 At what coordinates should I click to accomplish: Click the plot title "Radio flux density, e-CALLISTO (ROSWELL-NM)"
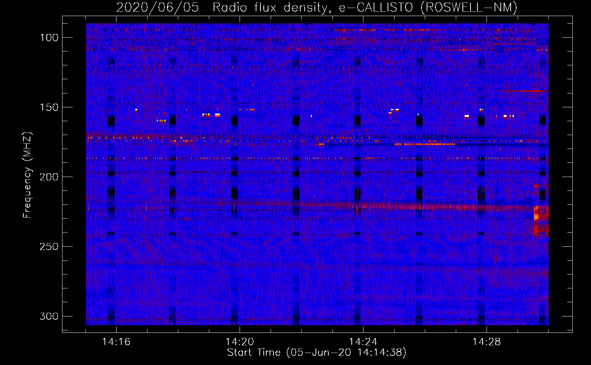(x=365, y=7)
